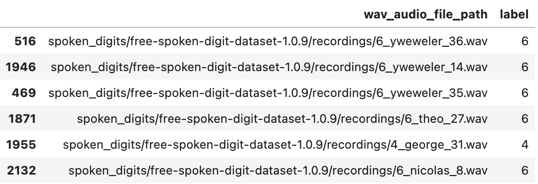This screenshot has height=184, width=538.
Task: Select row index 1946
Action: click(20, 67)
